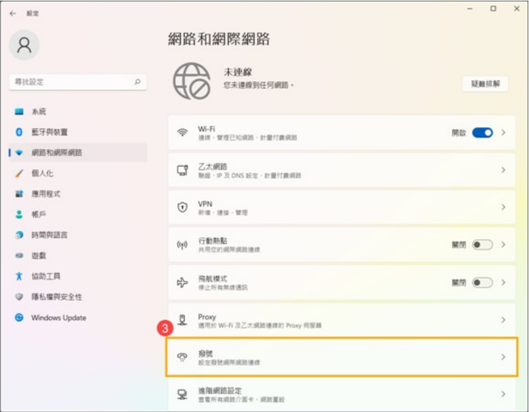Open Wi-Fi details using its chevron
This screenshot has height=412, width=529.
(x=503, y=132)
